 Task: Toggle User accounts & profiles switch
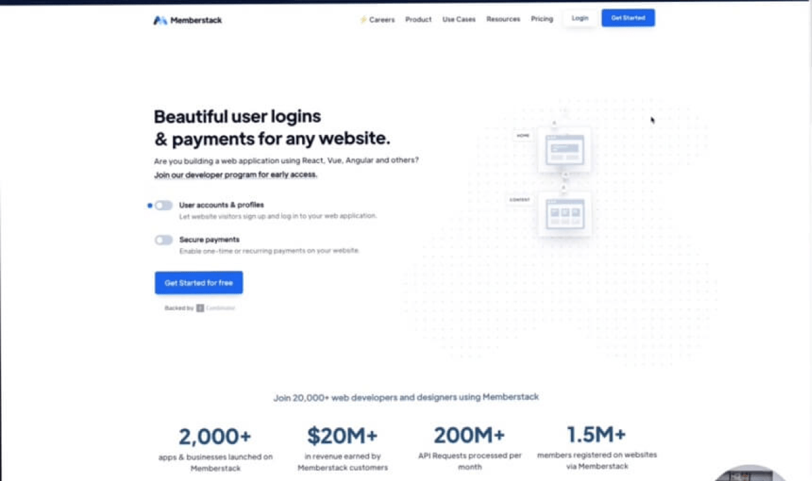click(x=164, y=205)
